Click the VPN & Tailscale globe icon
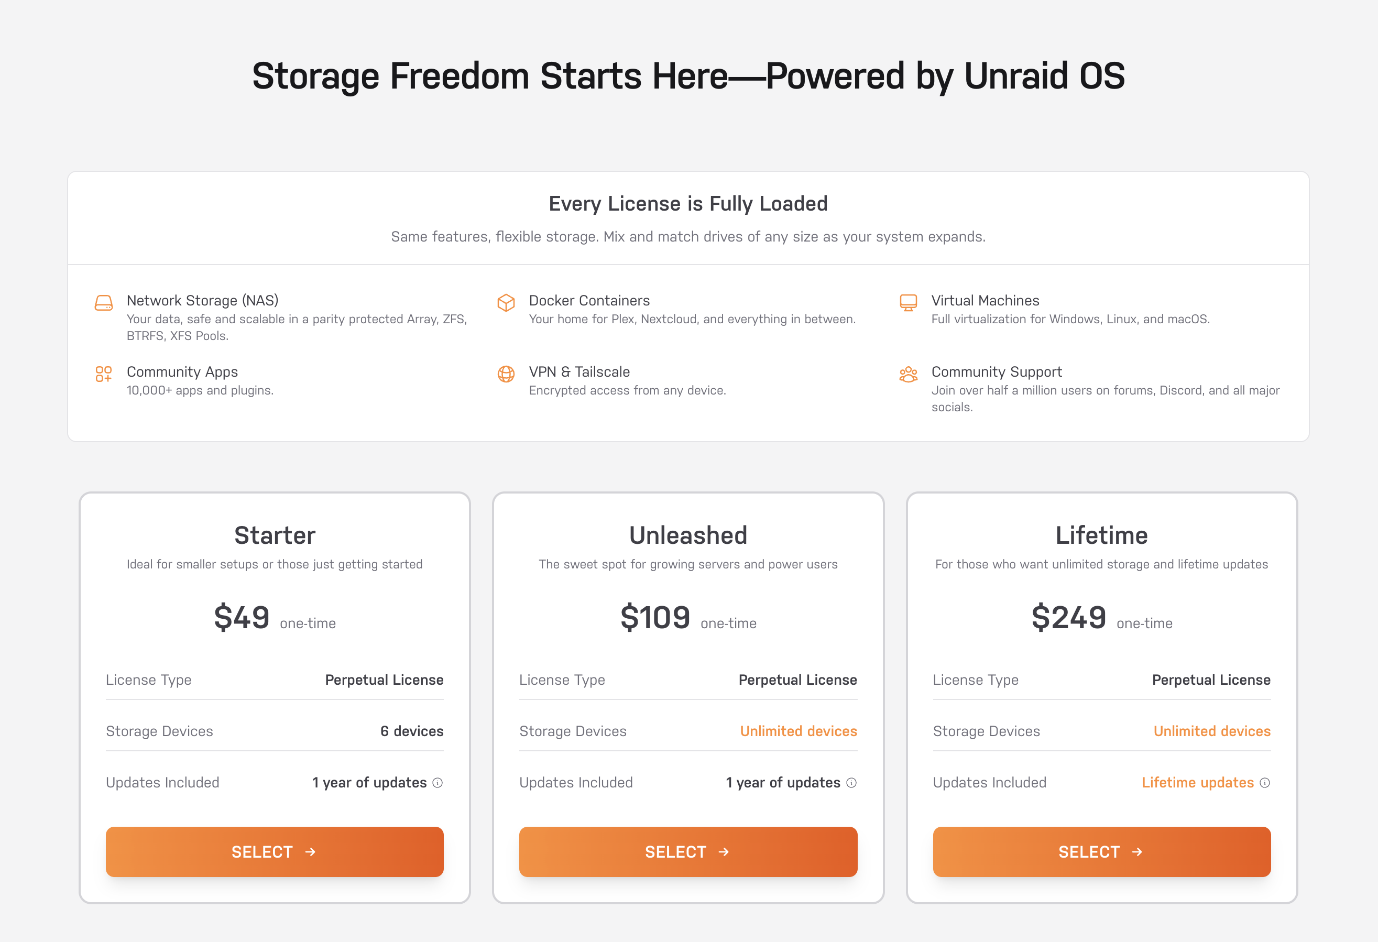 (x=506, y=374)
